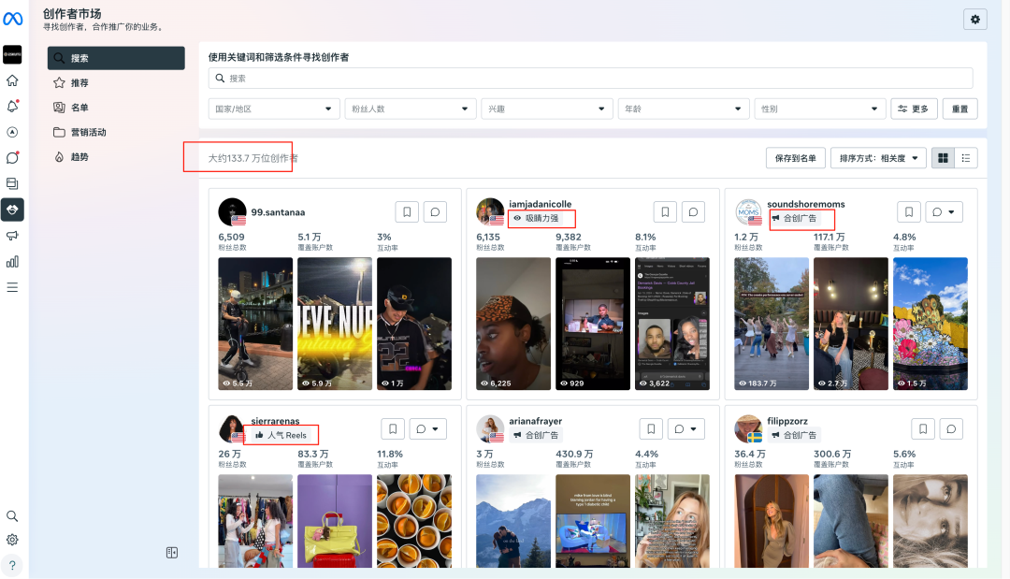
Task: Open settings via the gear icon top right
Action: pos(975,19)
